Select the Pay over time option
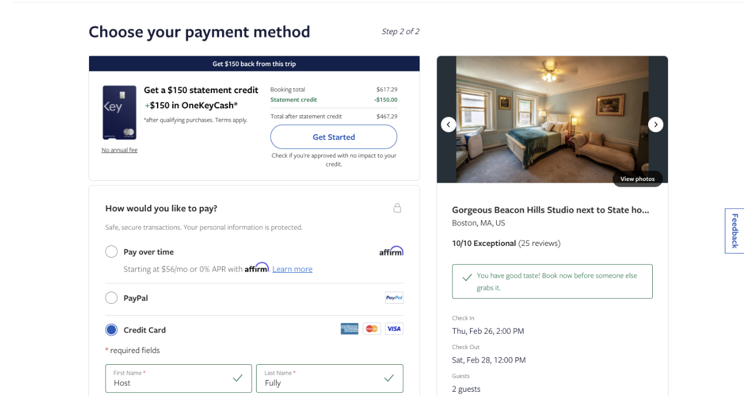750x404 pixels. 111,252
